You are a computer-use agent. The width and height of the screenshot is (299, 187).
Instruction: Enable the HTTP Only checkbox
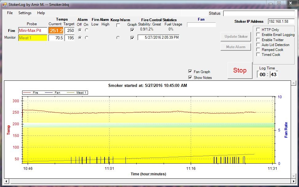click(x=258, y=30)
